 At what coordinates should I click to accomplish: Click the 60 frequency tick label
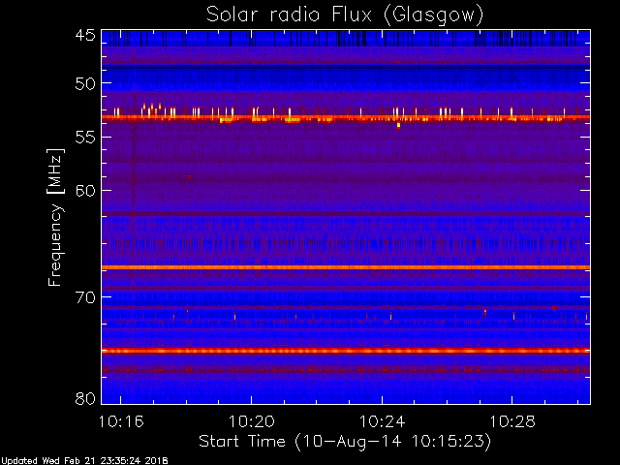pyautogui.click(x=85, y=191)
